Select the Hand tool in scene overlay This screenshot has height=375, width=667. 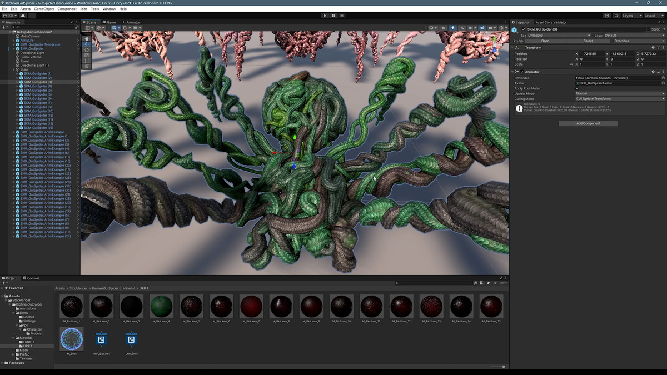[x=87, y=38]
